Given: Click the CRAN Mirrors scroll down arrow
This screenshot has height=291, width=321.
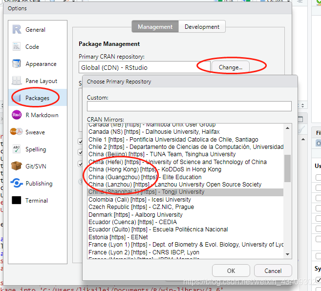Looking at the screenshot, I should click(x=287, y=254).
